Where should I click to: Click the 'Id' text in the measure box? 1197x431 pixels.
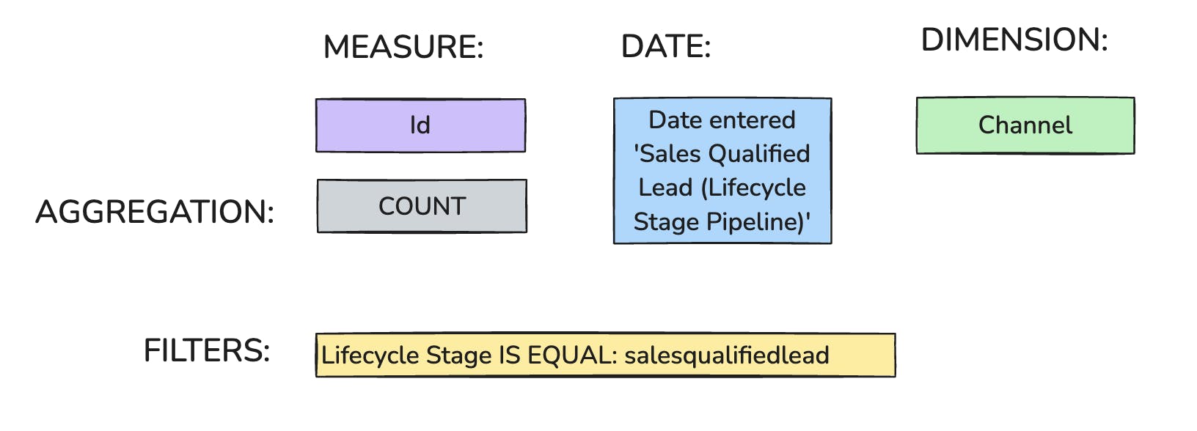click(420, 125)
